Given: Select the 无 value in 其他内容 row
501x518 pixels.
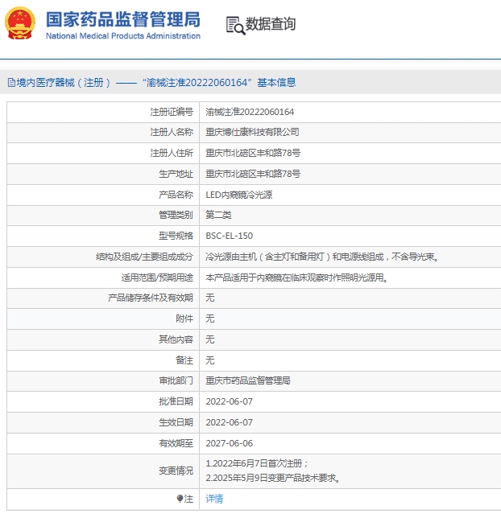Looking at the screenshot, I should [x=209, y=339].
